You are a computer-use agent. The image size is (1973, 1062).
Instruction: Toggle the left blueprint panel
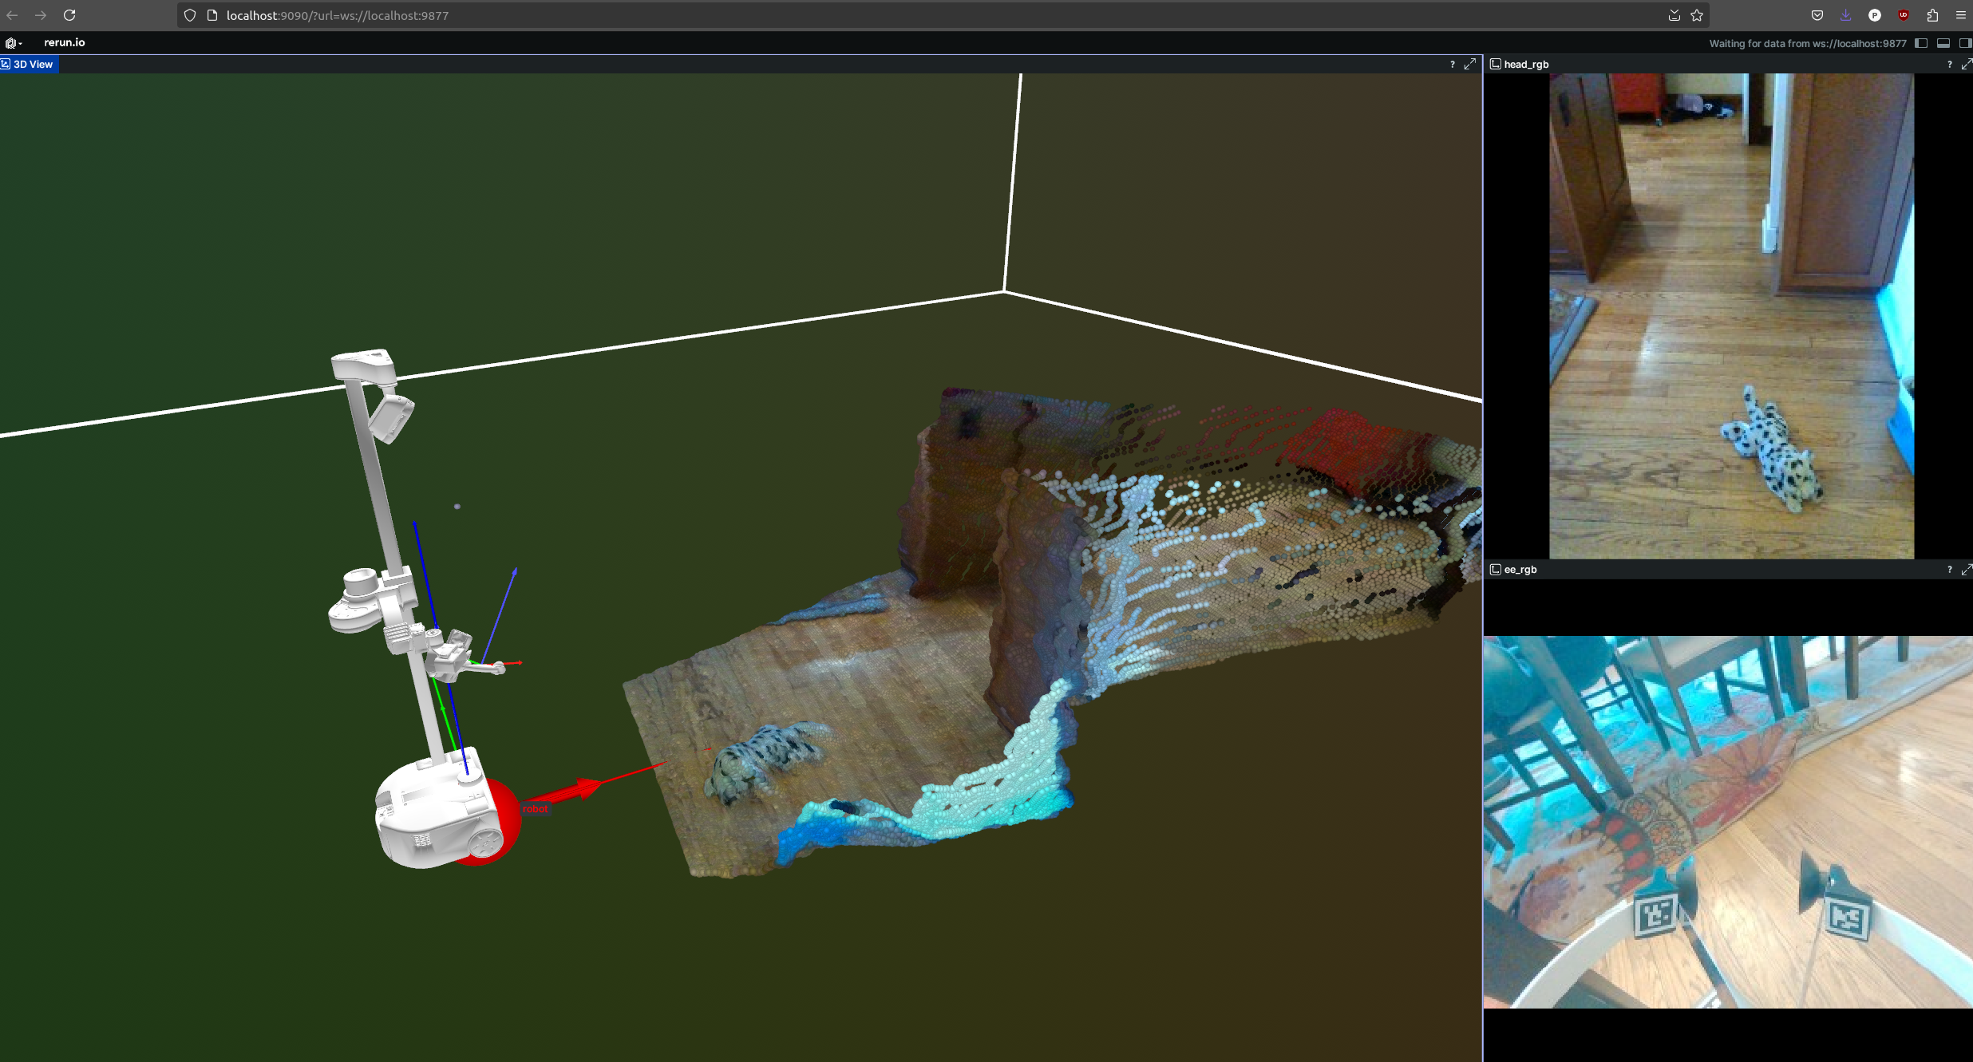1921,43
